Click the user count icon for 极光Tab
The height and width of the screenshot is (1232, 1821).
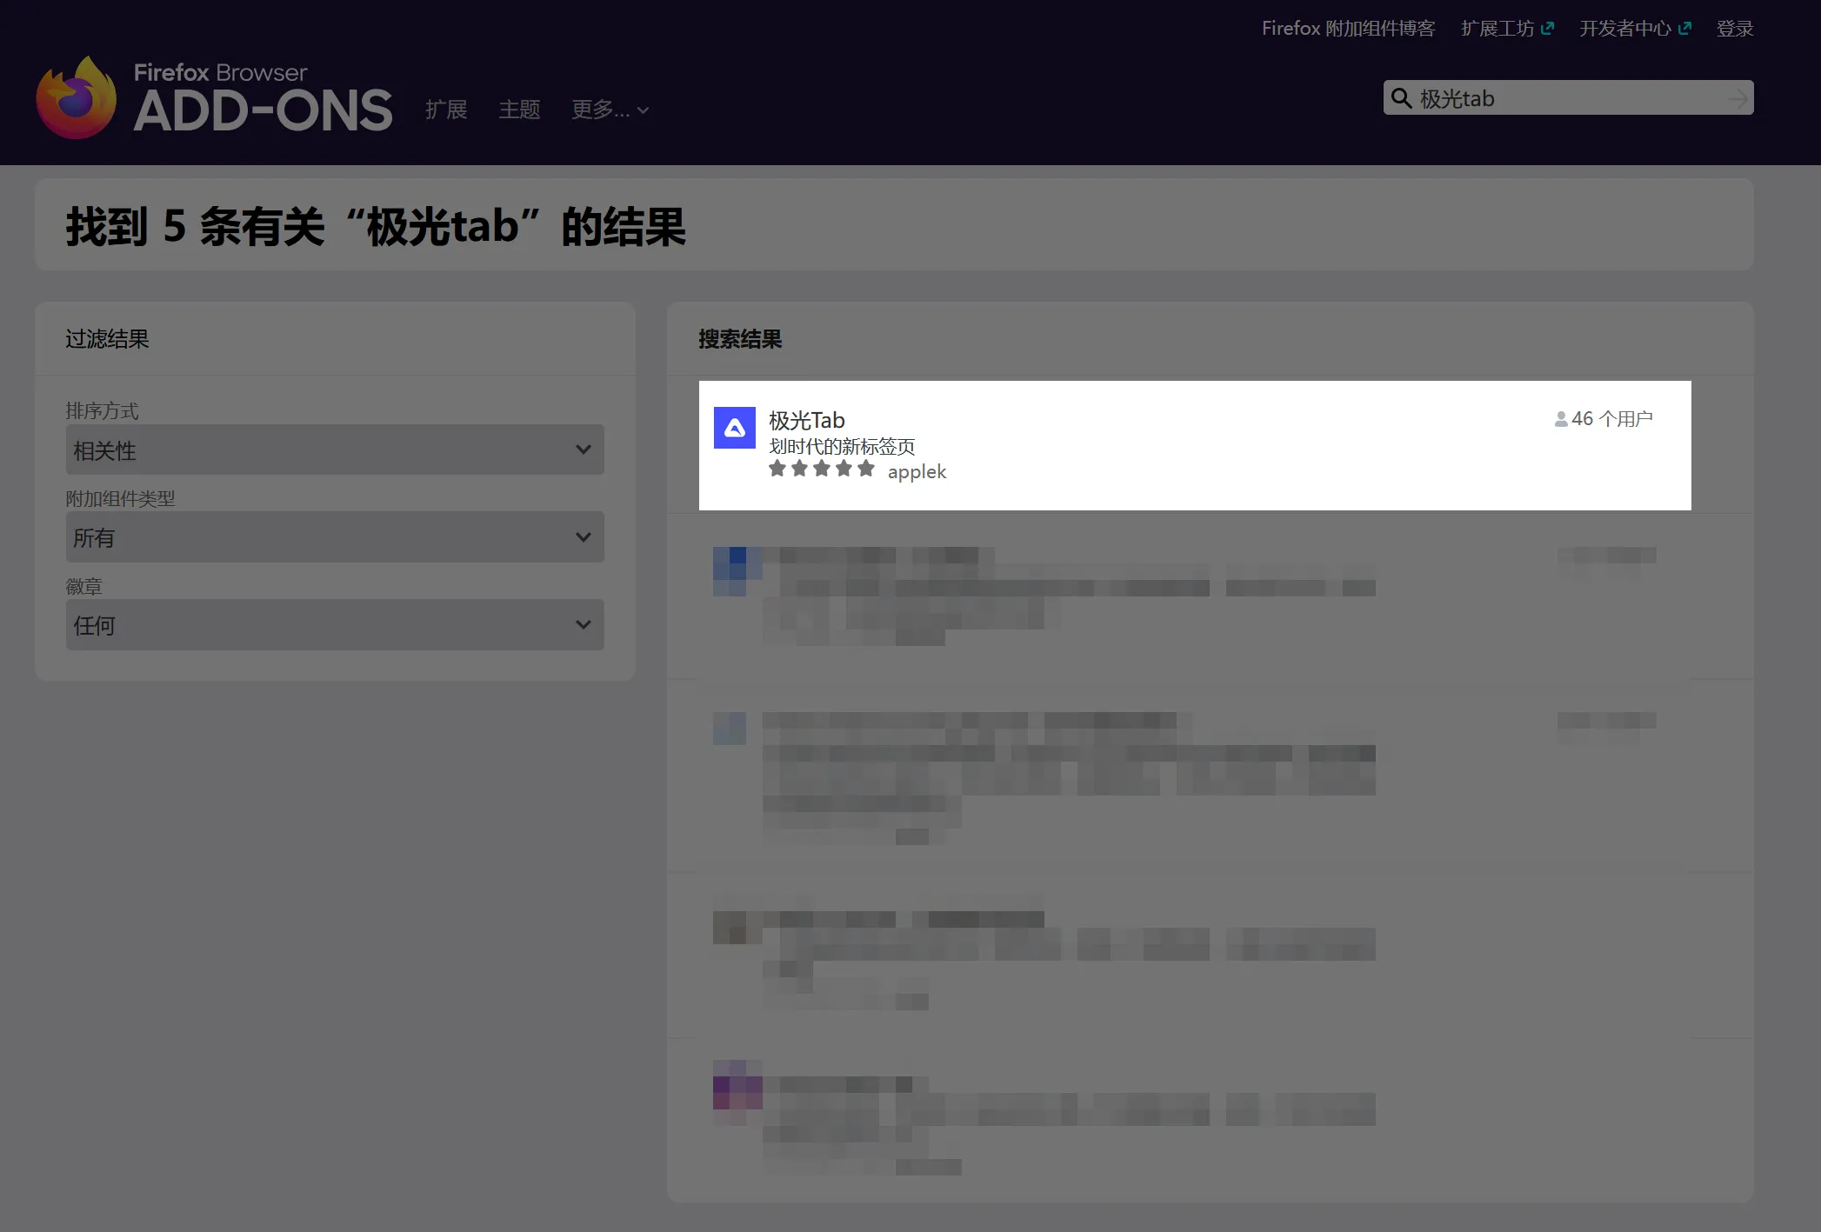pyautogui.click(x=1561, y=419)
